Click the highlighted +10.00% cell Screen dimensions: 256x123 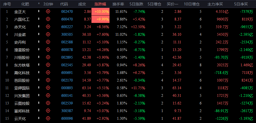[x=102, y=11]
